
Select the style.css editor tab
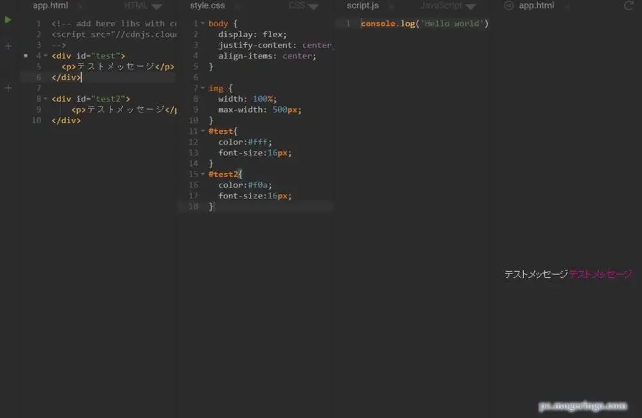point(207,6)
